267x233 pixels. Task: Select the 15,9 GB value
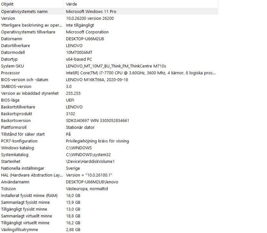pos(73,202)
